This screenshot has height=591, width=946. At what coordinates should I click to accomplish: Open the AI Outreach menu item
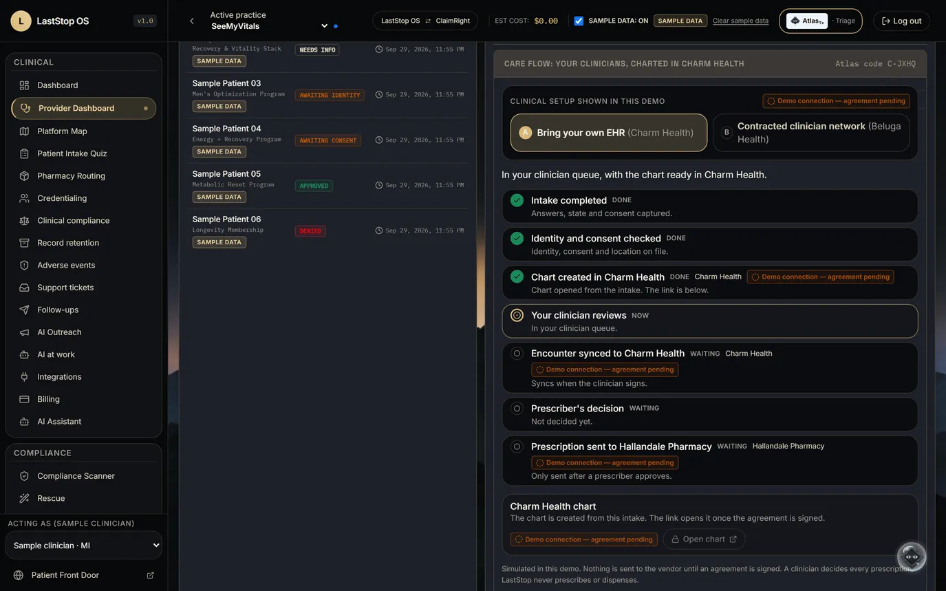coord(84,332)
